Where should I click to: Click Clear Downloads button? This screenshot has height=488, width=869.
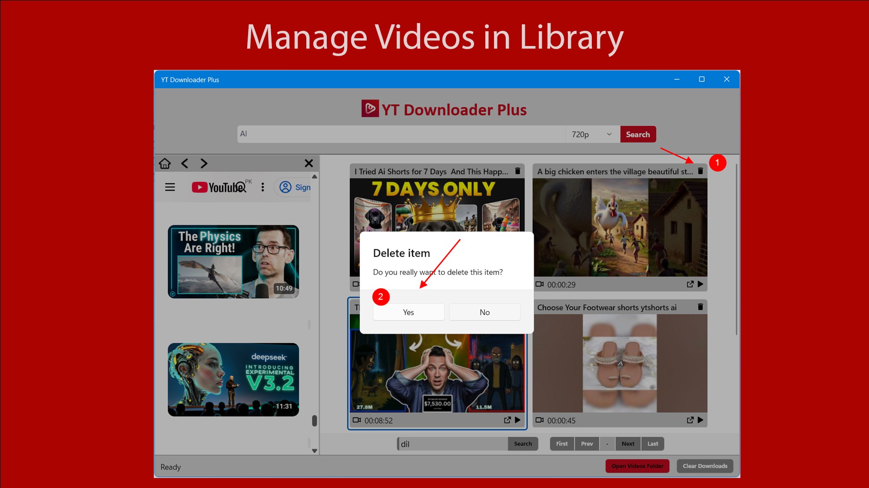[705, 466]
